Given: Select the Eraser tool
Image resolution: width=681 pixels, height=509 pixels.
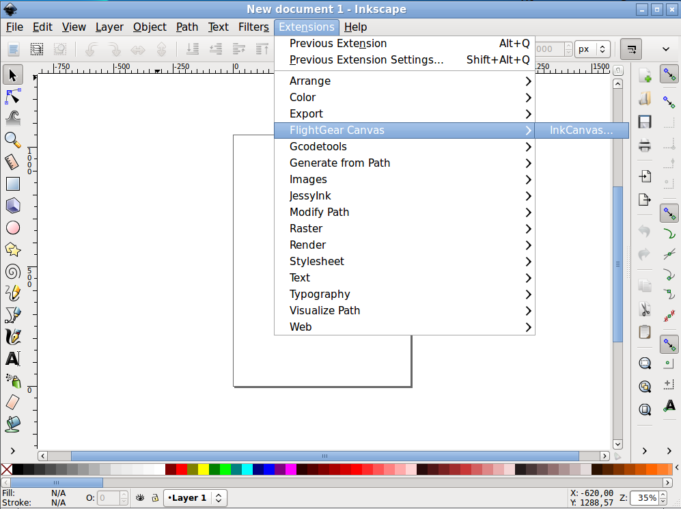Looking at the screenshot, I should 12,402.
